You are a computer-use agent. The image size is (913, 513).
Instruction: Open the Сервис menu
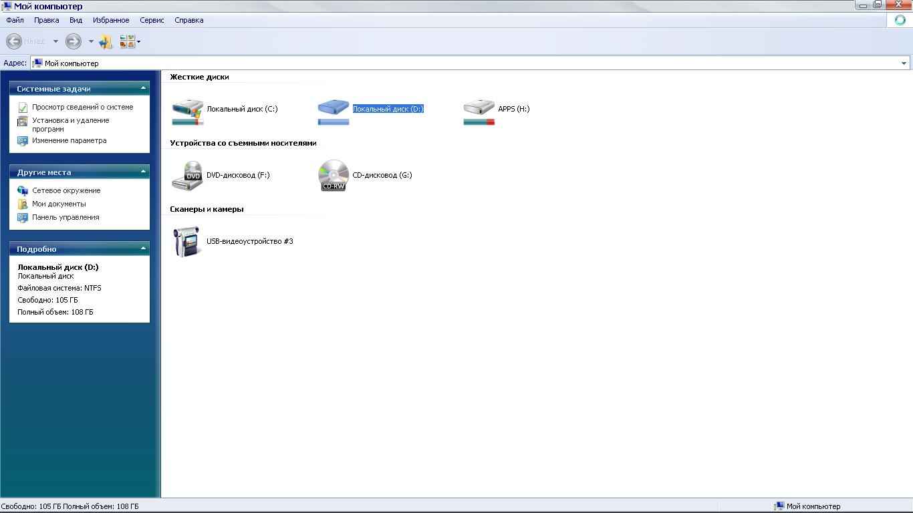tap(152, 20)
